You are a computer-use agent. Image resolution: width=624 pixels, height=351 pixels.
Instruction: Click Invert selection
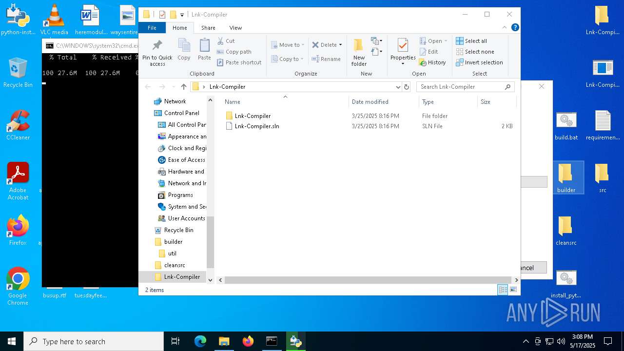pos(479,62)
